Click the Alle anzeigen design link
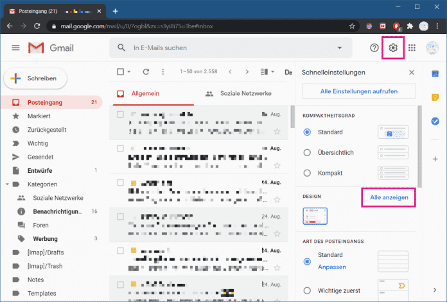The width and height of the screenshot is (447, 302). (387, 197)
